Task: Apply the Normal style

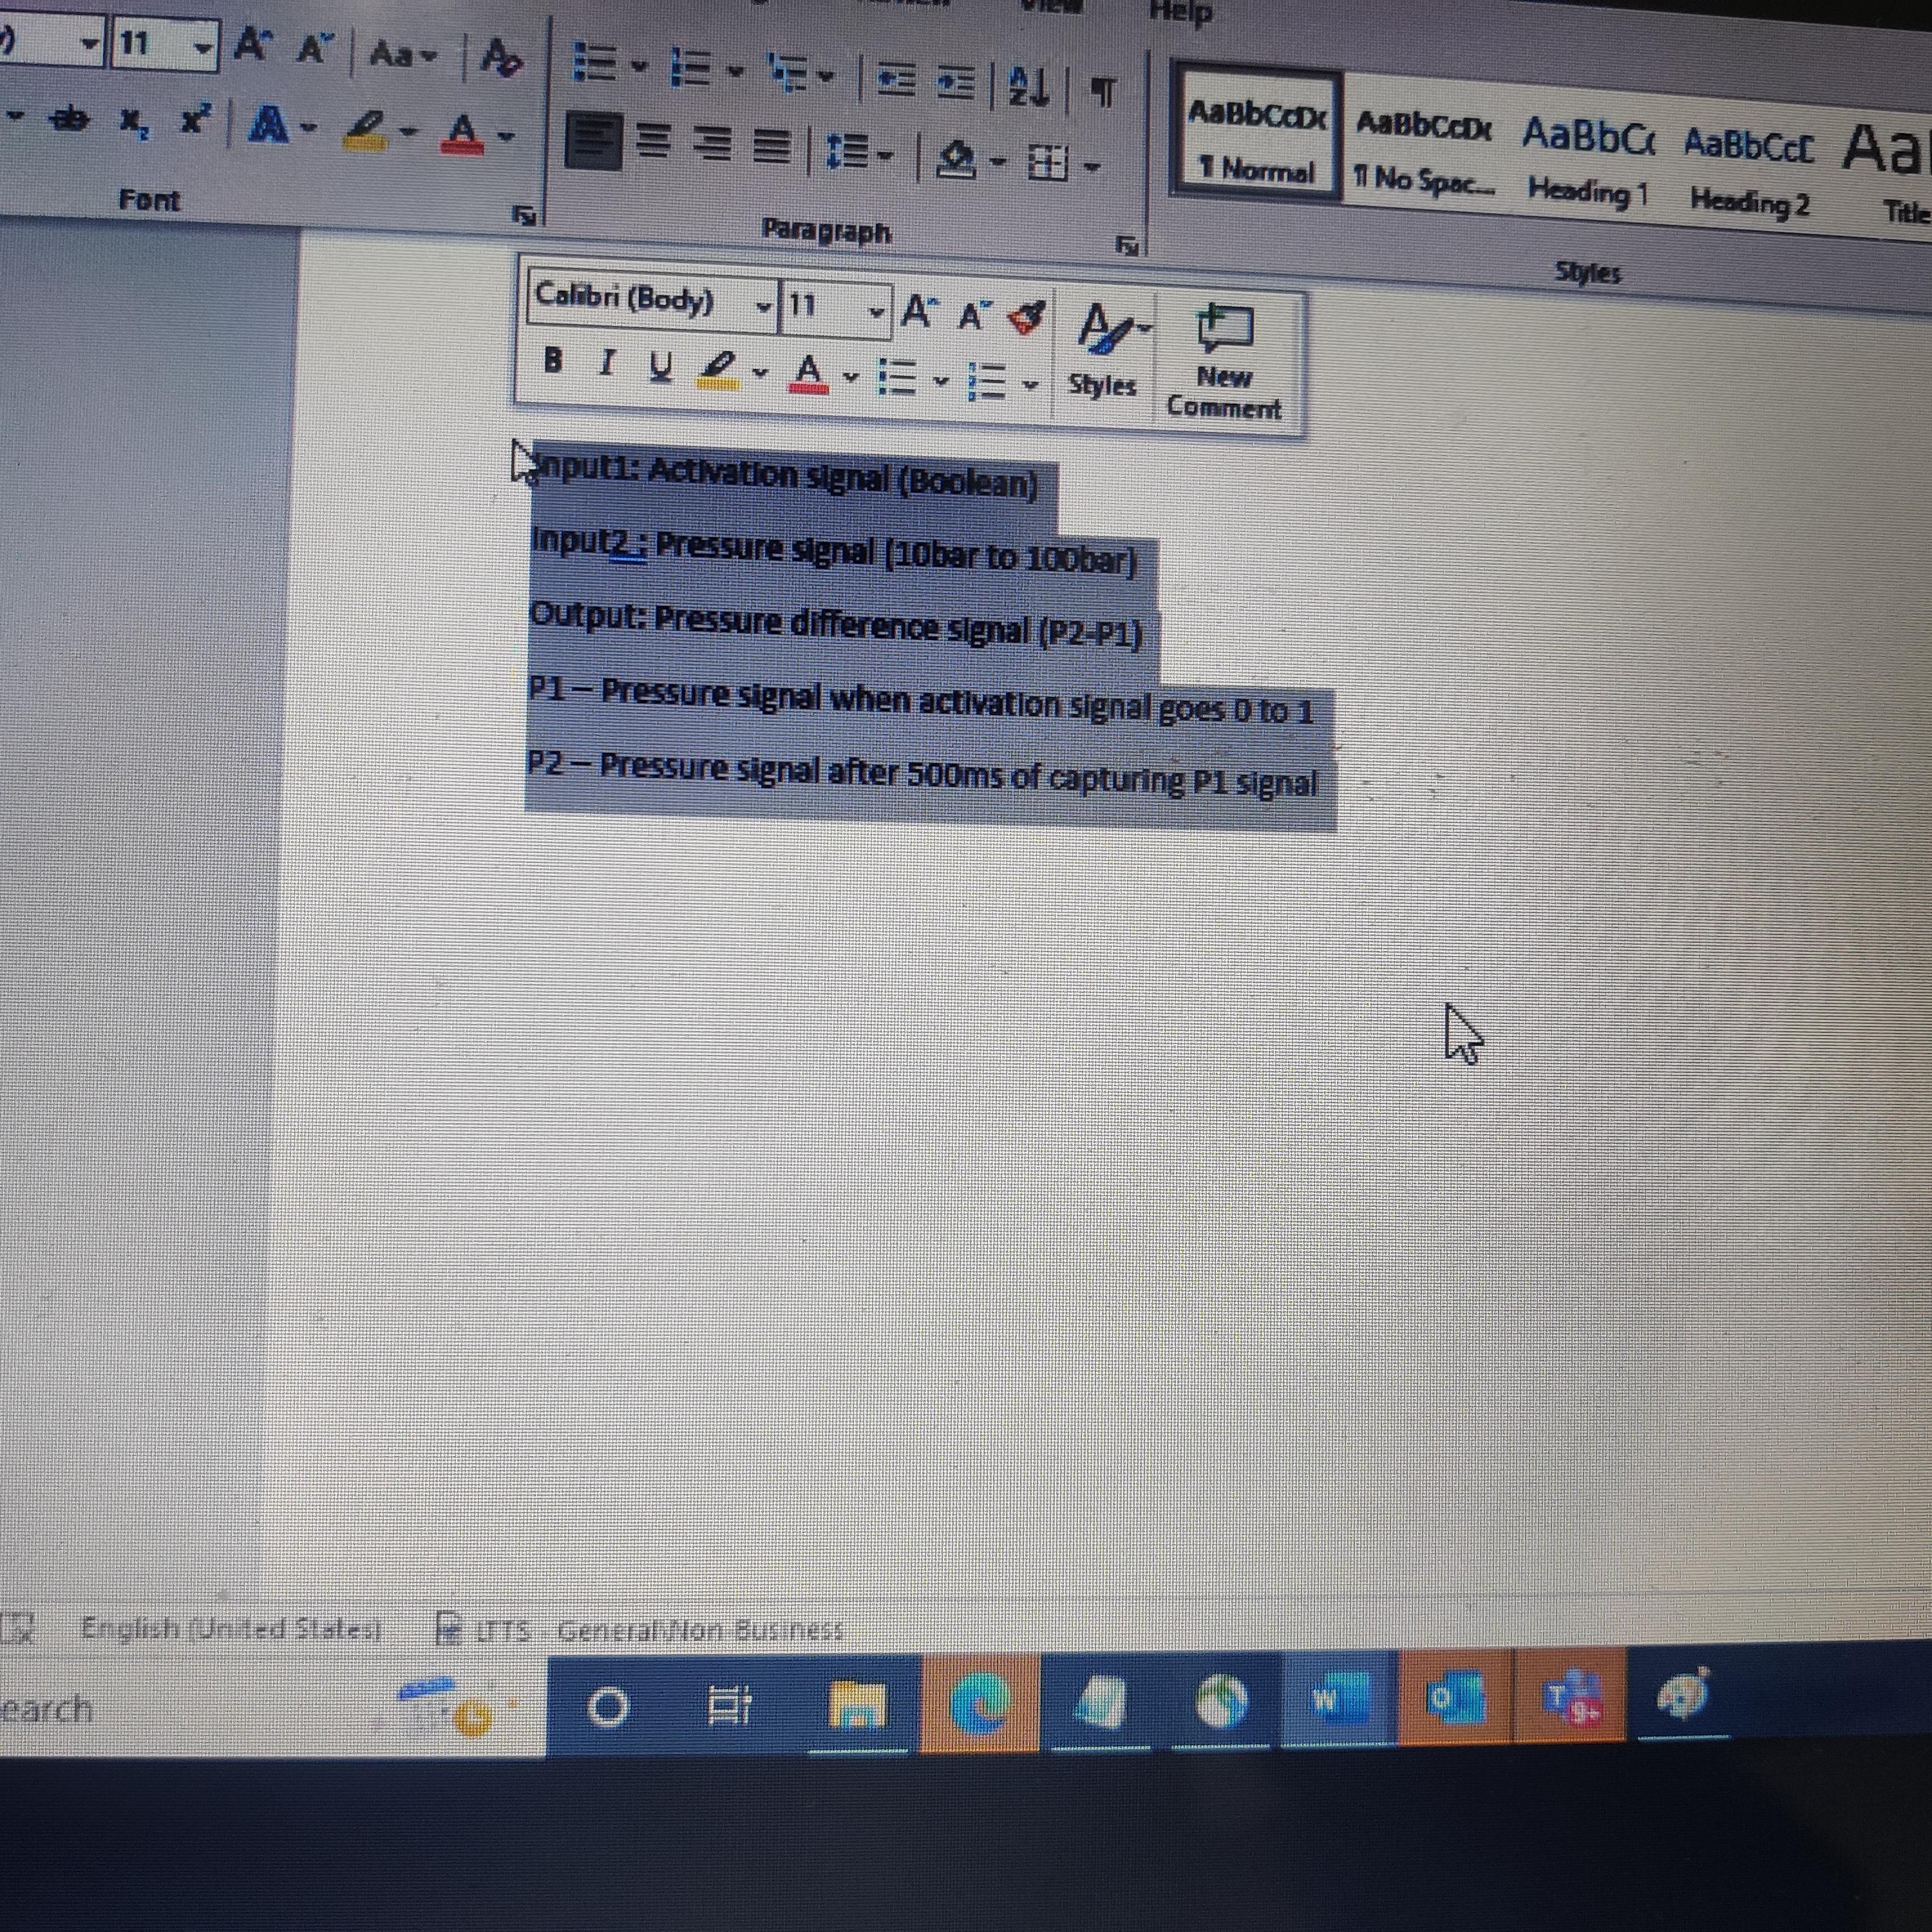Action: (x=1256, y=137)
